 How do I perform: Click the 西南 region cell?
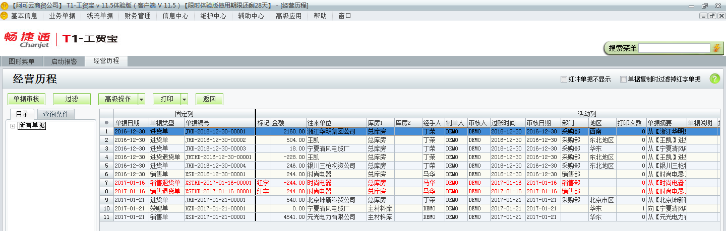(602, 131)
